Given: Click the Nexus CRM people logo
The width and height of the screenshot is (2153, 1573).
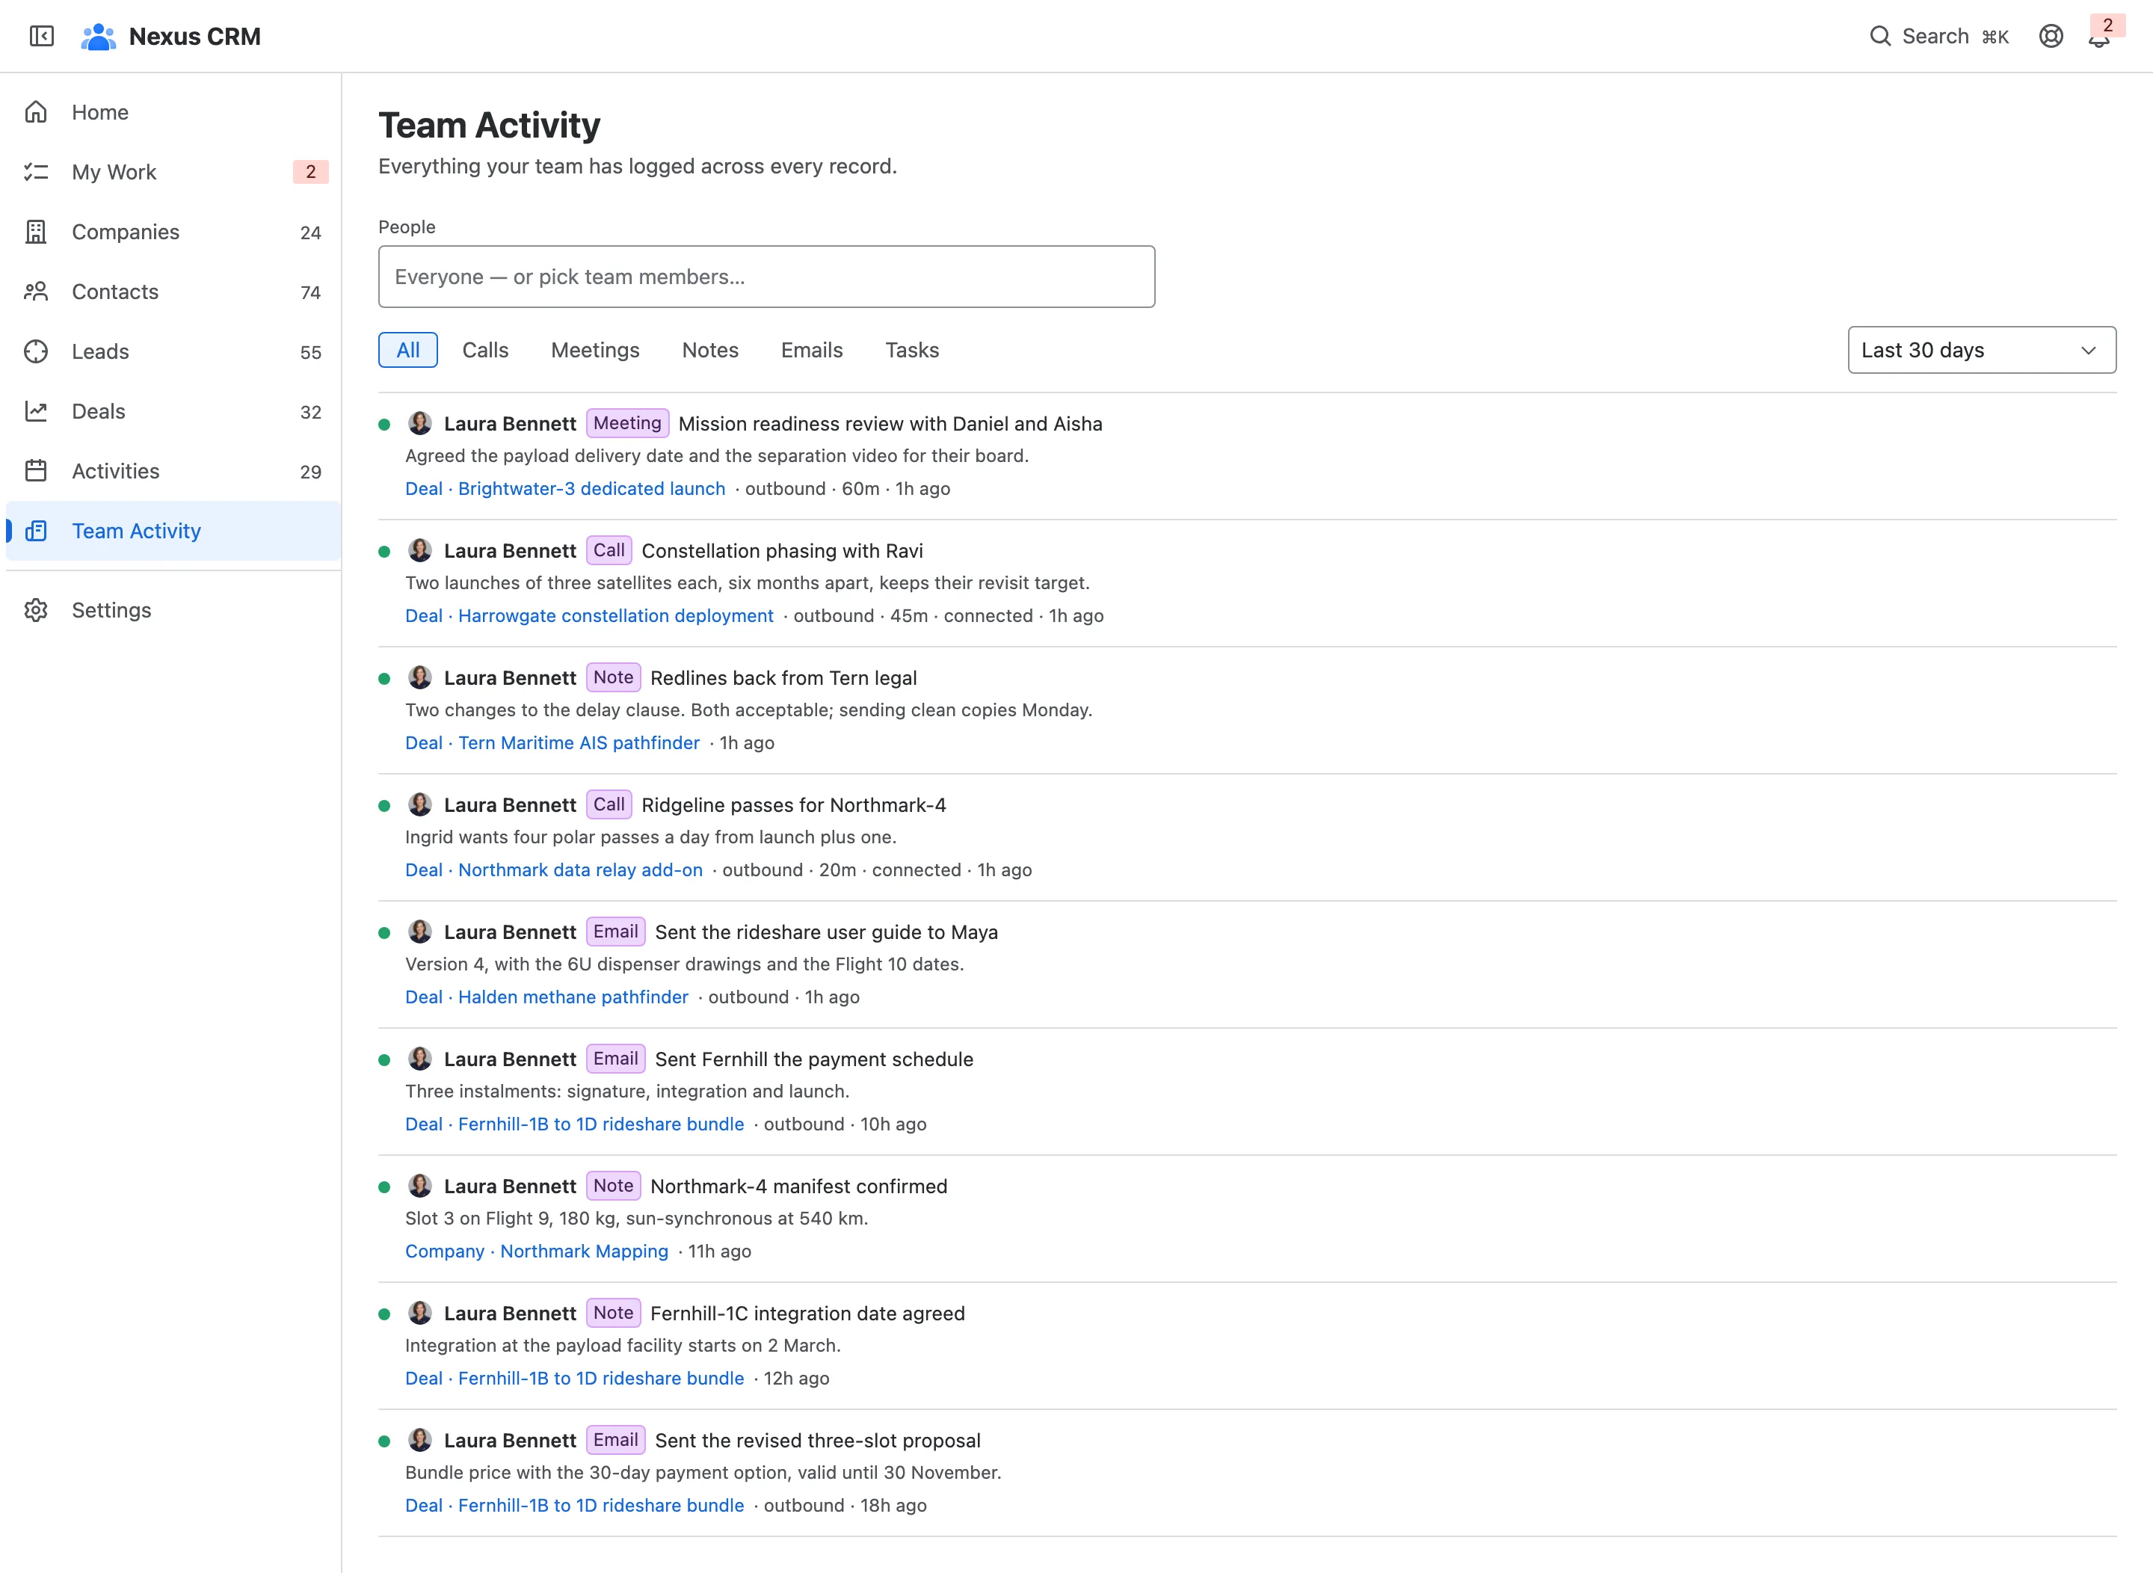Looking at the screenshot, I should coord(98,36).
